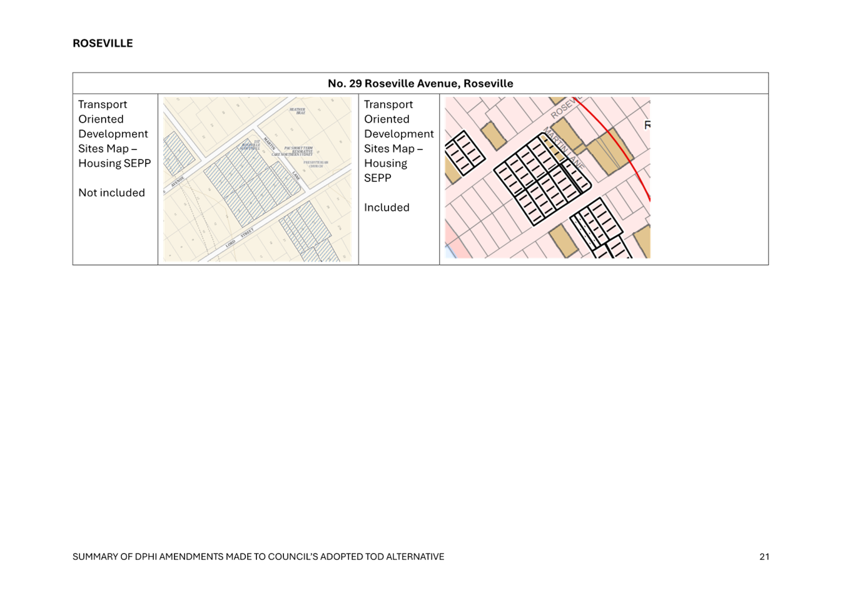Select the 'Not included' text
Screen dimensions: 845x598
(x=112, y=193)
